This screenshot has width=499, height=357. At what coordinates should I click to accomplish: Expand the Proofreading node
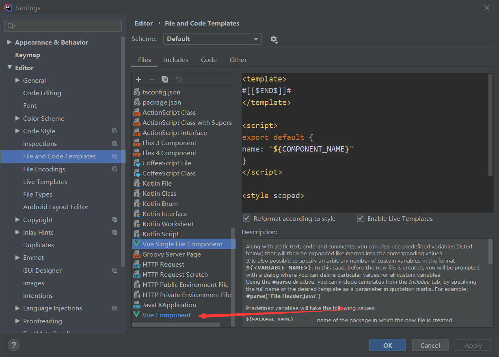[x=17, y=321]
